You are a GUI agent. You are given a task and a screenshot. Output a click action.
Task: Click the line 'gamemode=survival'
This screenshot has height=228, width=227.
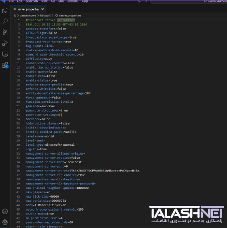(41, 106)
